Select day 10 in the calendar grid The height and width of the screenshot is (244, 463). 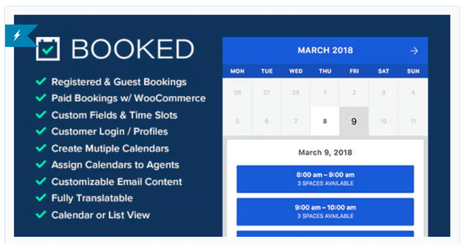point(383,121)
